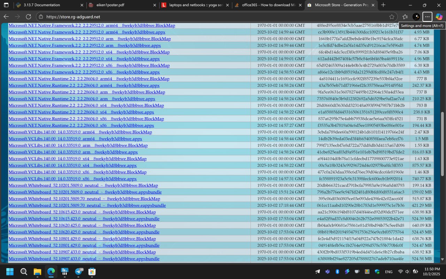Open a new browser tab
The width and height of the screenshot is (446, 279).
[383, 5]
